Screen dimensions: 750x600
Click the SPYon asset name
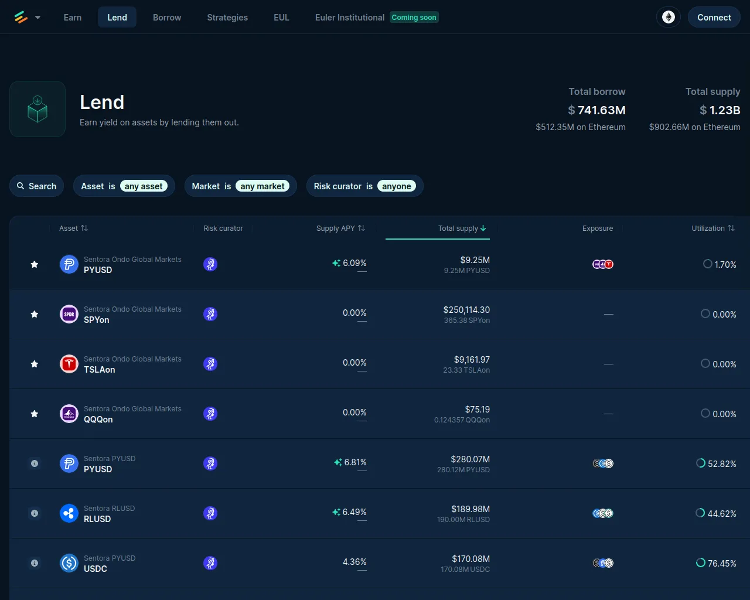pos(97,320)
